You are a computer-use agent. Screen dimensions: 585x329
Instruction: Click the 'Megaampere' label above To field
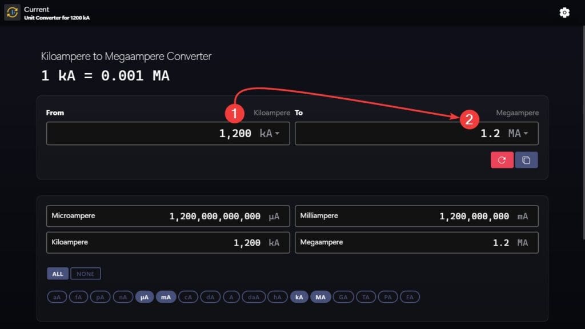[x=517, y=113]
